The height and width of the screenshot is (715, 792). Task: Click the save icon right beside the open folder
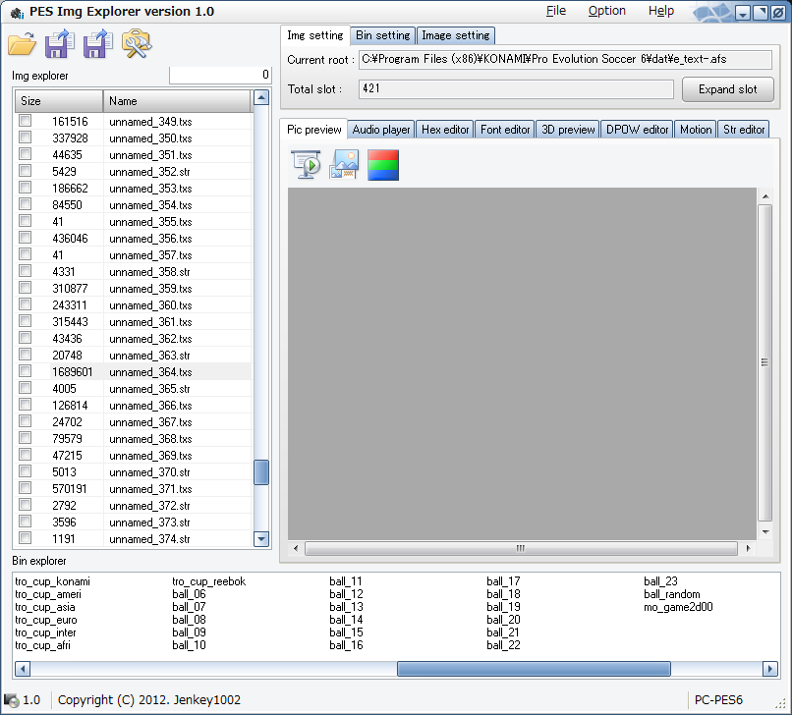[x=60, y=44]
